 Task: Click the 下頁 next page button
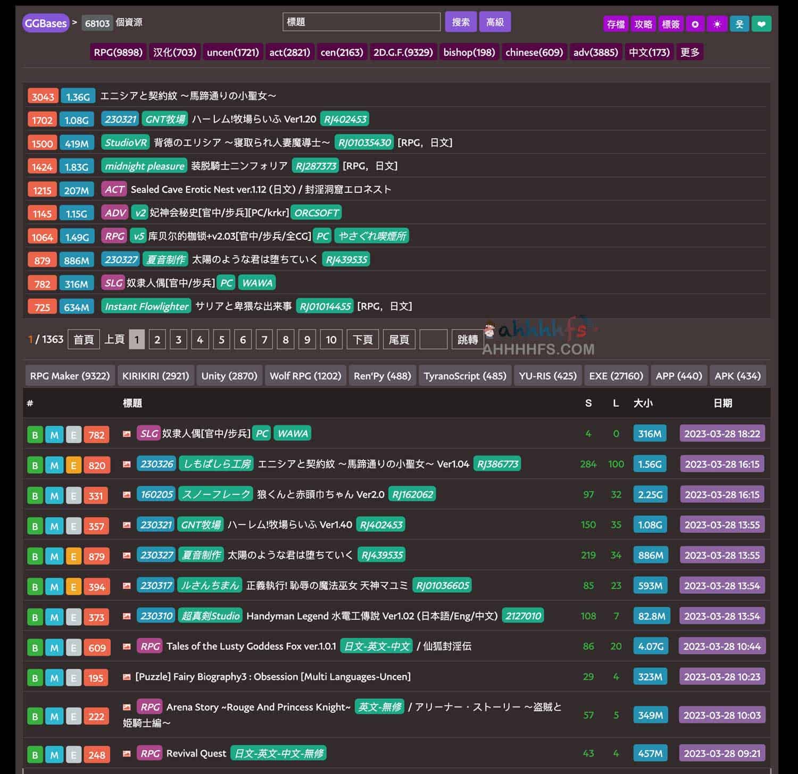[x=363, y=340]
